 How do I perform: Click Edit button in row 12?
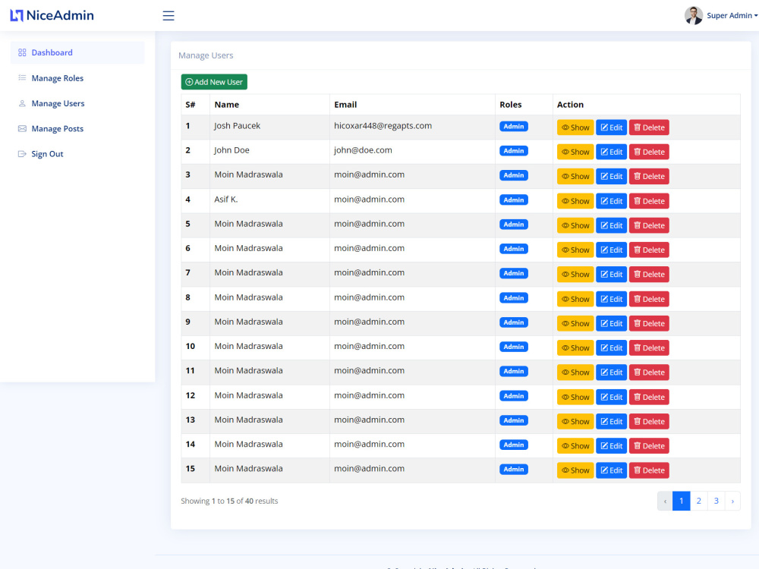611,397
